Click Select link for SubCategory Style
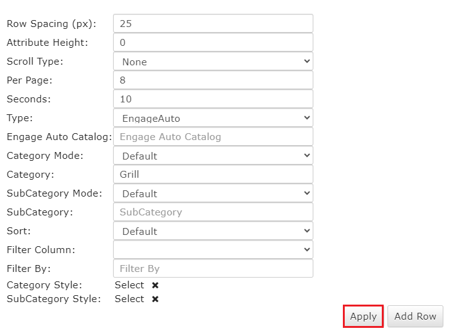449x331 pixels. pyautogui.click(x=129, y=299)
